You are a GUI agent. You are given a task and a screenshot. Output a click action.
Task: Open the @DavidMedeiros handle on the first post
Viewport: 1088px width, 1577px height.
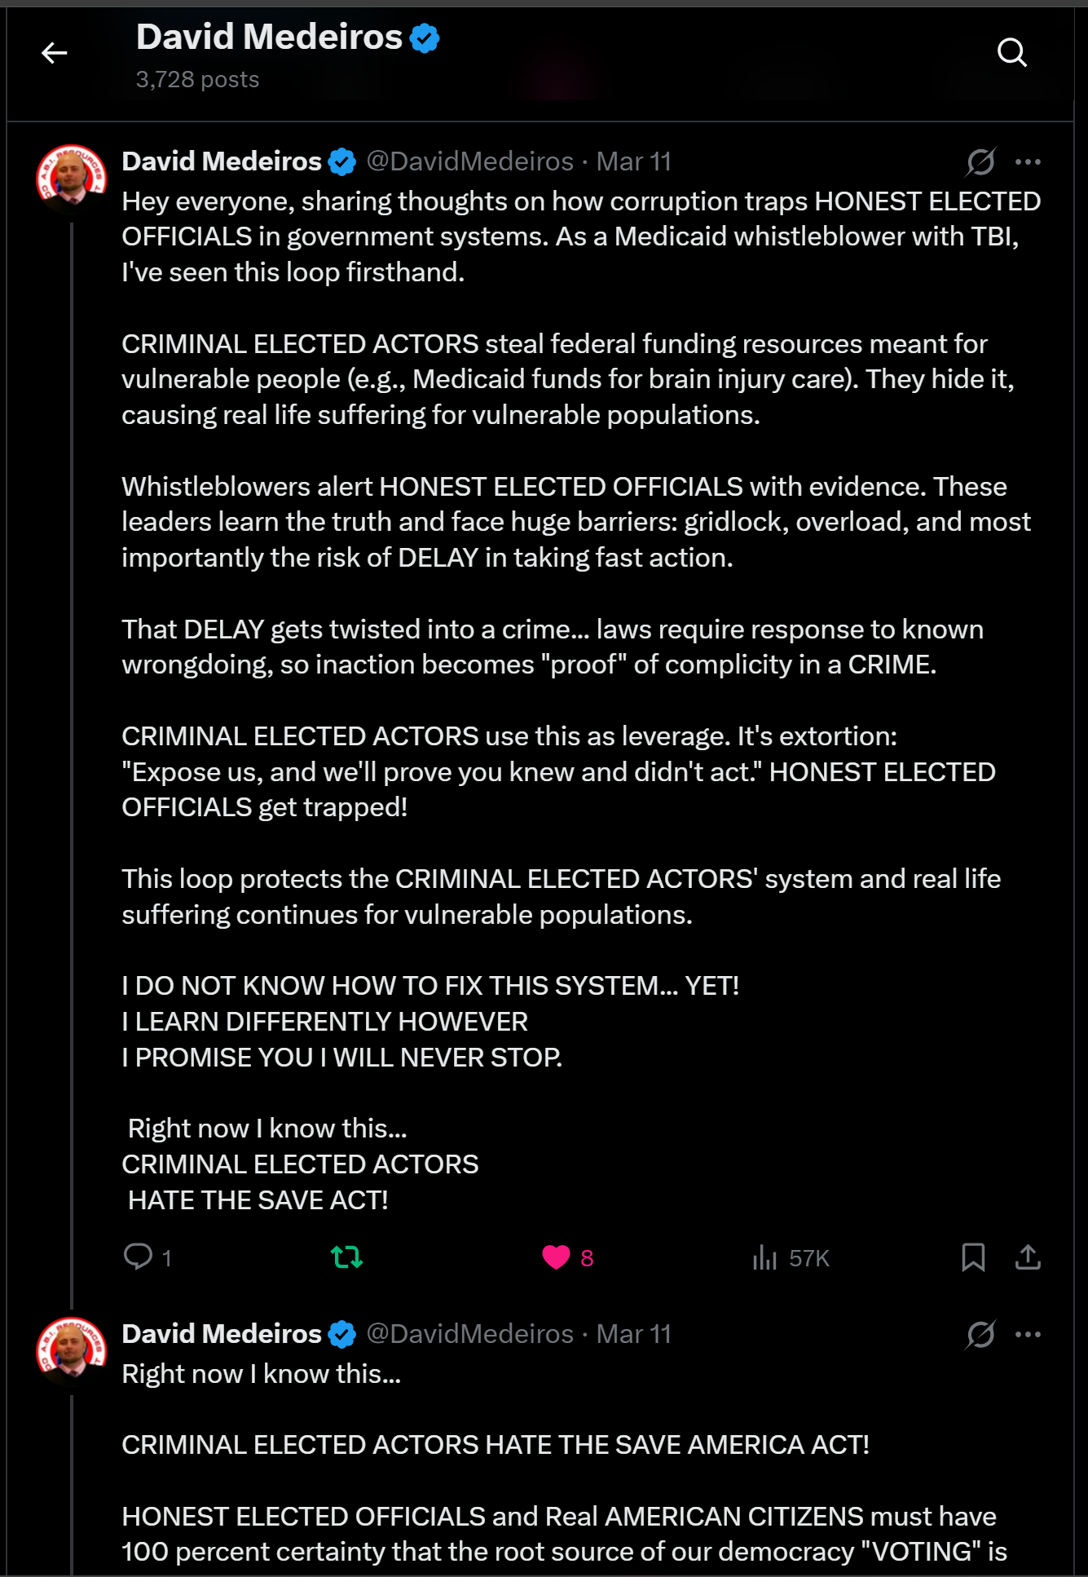[470, 161]
